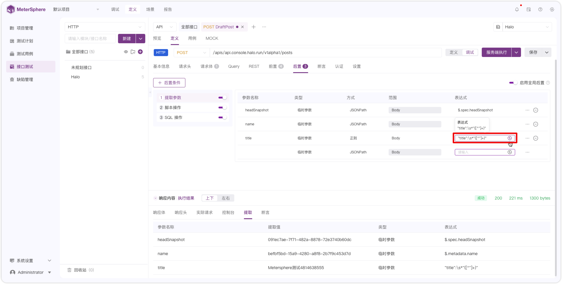Open the notifications bell

point(517,9)
